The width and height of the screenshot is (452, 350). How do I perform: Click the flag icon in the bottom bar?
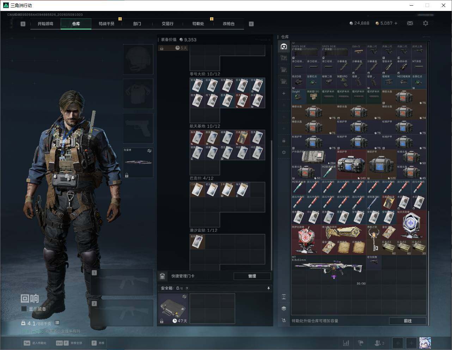coord(361,343)
